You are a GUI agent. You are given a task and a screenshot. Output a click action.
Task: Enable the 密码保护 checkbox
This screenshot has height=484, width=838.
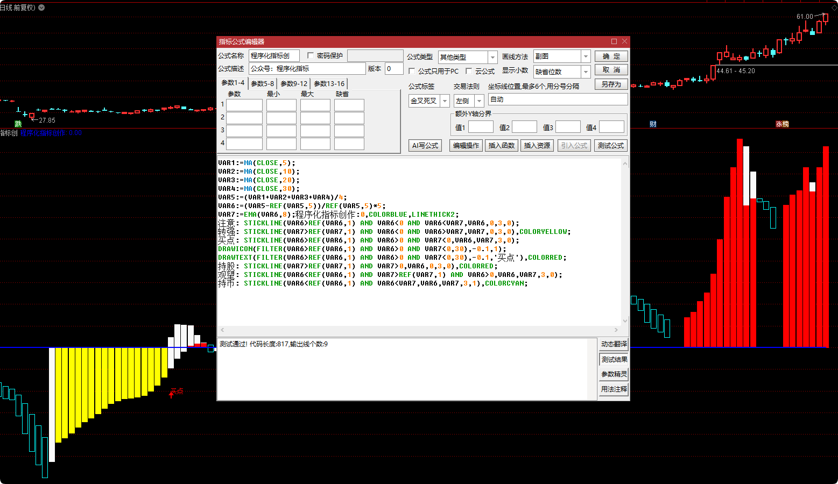click(x=311, y=55)
